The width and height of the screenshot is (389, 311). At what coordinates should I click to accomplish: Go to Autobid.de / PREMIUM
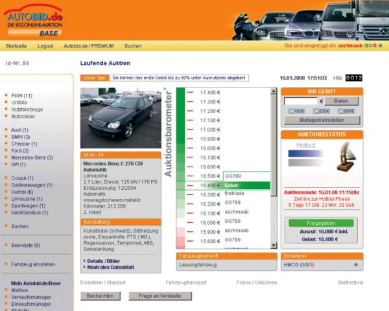pyautogui.click(x=89, y=46)
